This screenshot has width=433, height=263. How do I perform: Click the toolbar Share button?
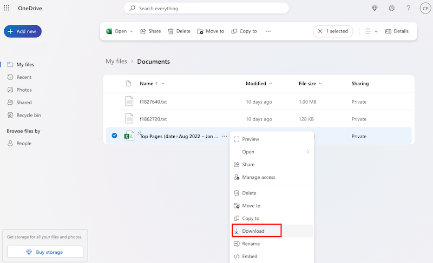150,31
